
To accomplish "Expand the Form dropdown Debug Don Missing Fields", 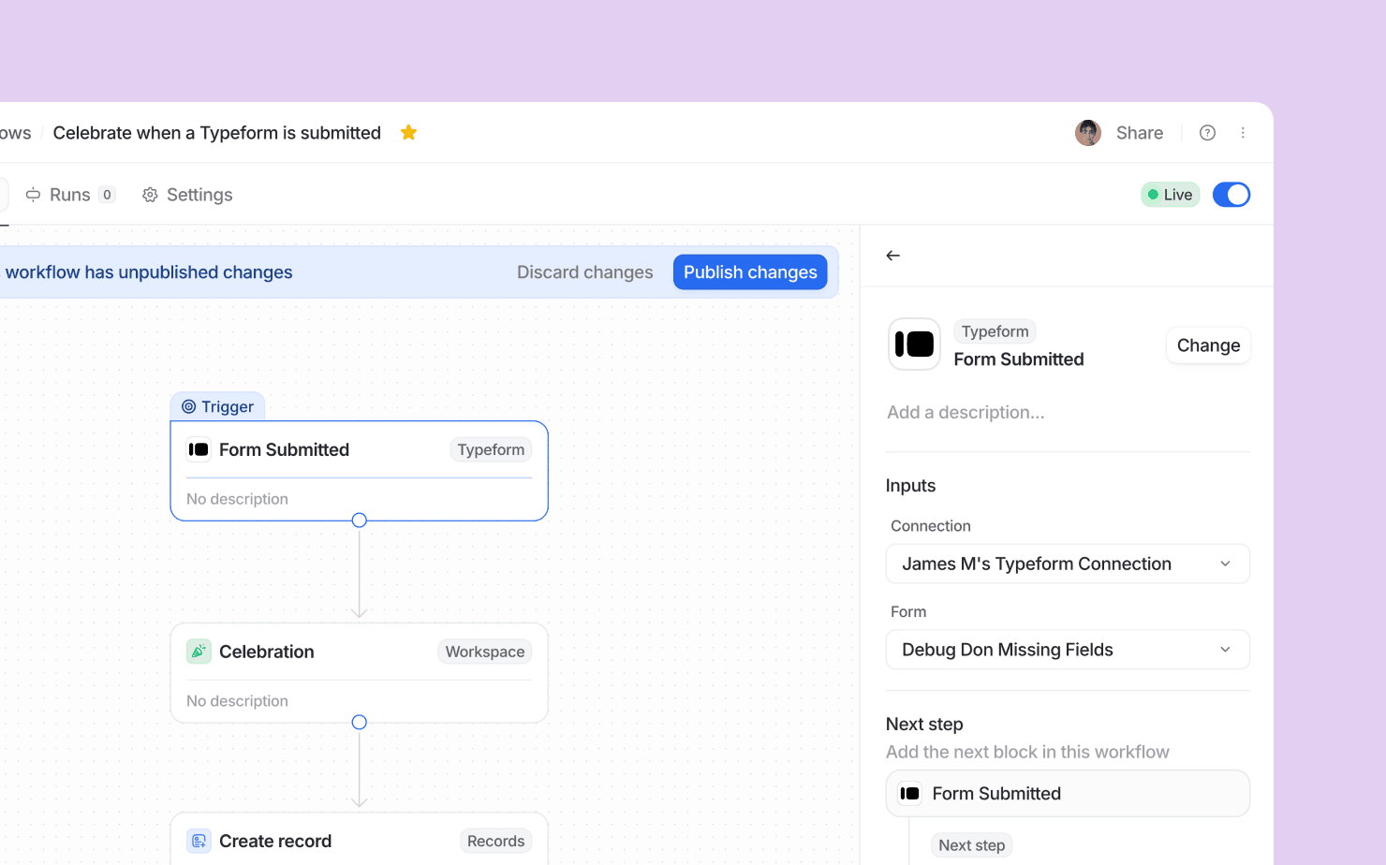I will tap(1067, 650).
